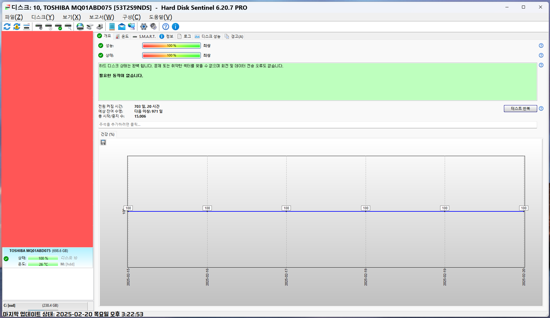Click the disk panel layout toolbar icon

(x=27, y=27)
